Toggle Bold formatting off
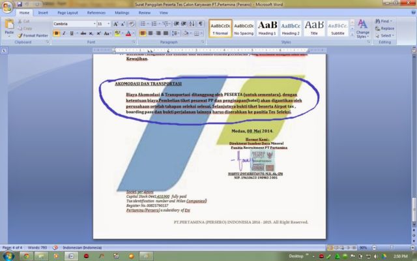 point(57,33)
